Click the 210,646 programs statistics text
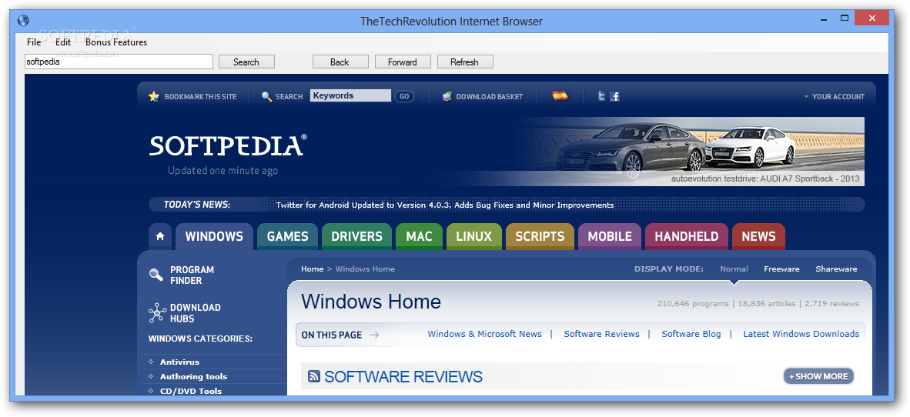Image resolution: width=910 pixels, height=417 pixels. 693,304
